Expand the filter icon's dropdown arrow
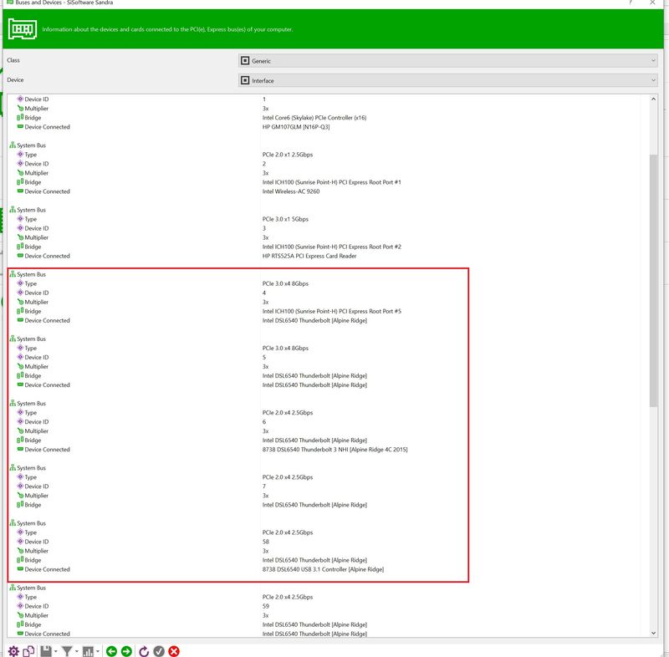The width and height of the screenshot is (669, 657). [x=76, y=650]
